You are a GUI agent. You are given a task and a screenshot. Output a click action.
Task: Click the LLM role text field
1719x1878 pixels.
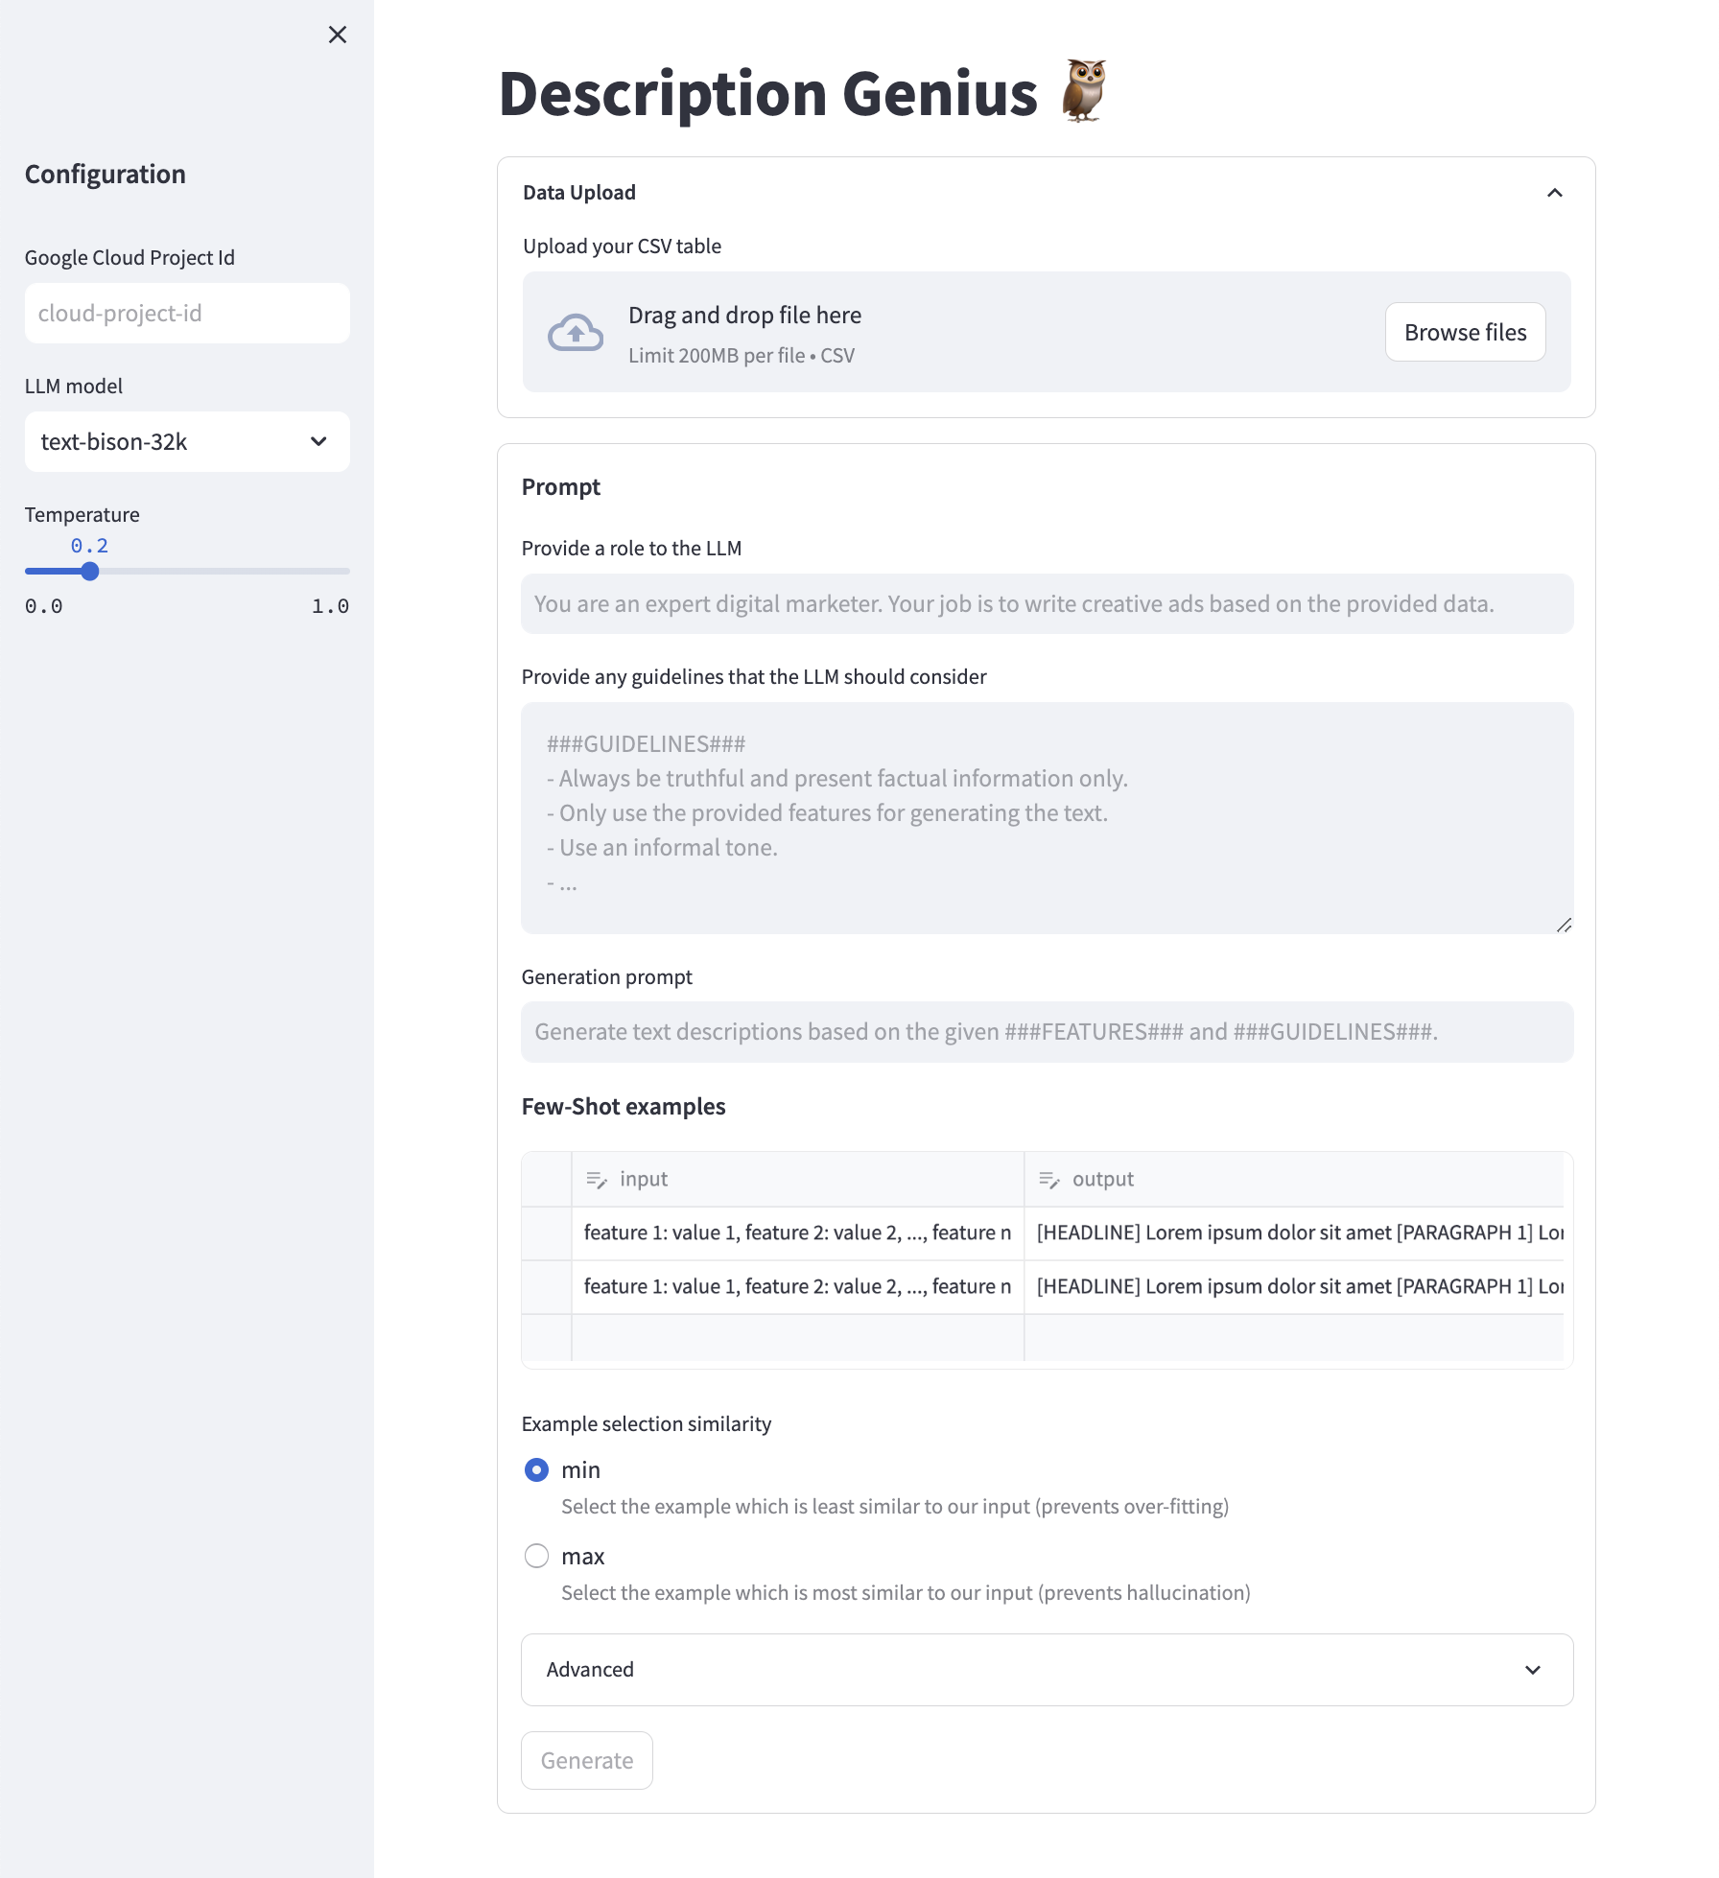(1047, 604)
